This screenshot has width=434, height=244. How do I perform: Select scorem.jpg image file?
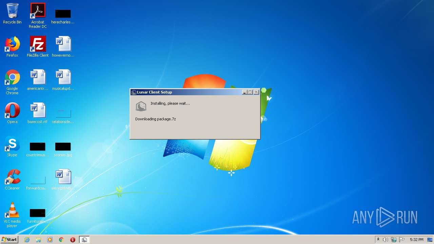63,149
